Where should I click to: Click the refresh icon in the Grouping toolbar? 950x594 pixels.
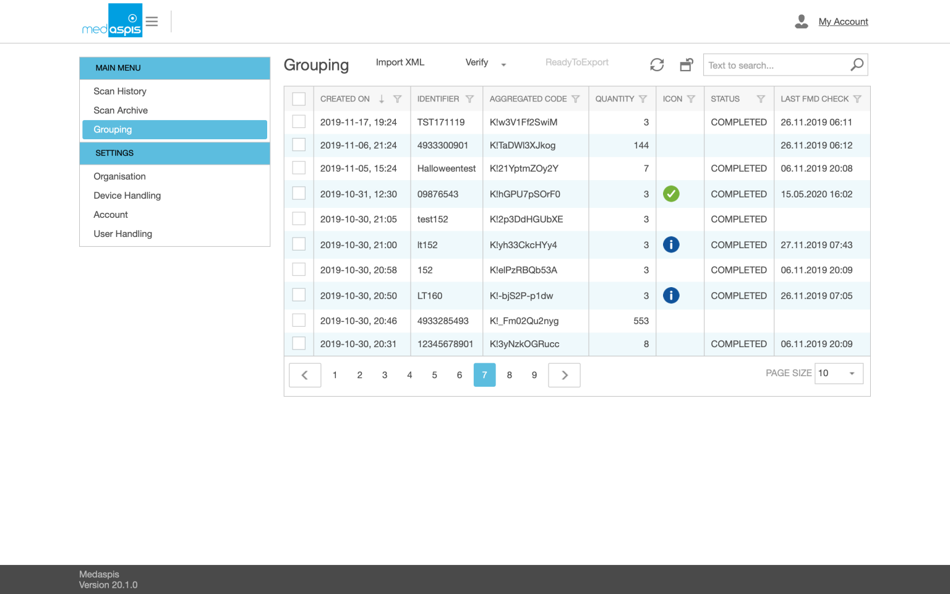pyautogui.click(x=657, y=65)
